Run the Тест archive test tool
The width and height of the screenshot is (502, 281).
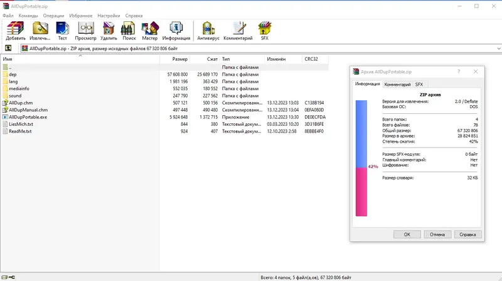[62, 31]
